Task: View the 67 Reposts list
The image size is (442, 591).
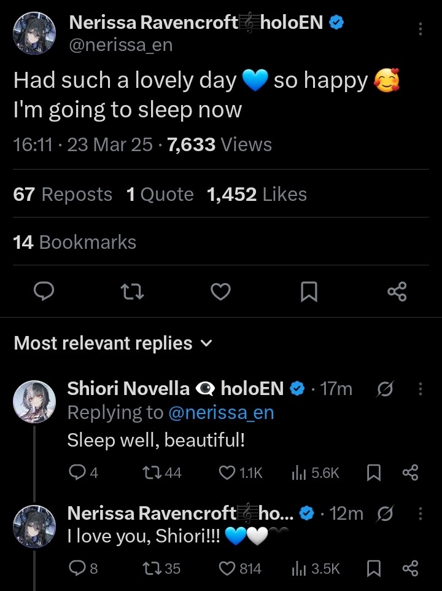Action: click(x=63, y=195)
